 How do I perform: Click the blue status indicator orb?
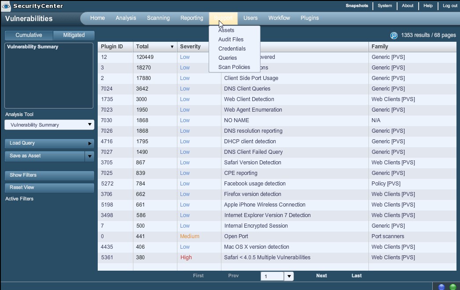(x=442, y=287)
